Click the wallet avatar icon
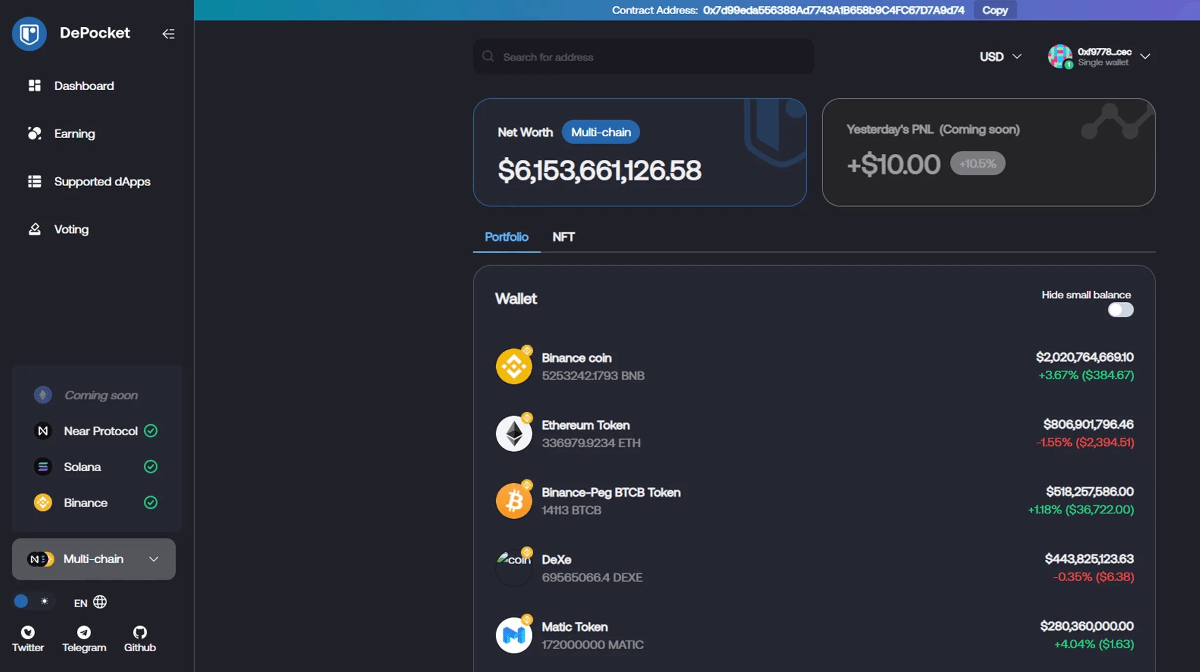1200x672 pixels. (x=1060, y=57)
